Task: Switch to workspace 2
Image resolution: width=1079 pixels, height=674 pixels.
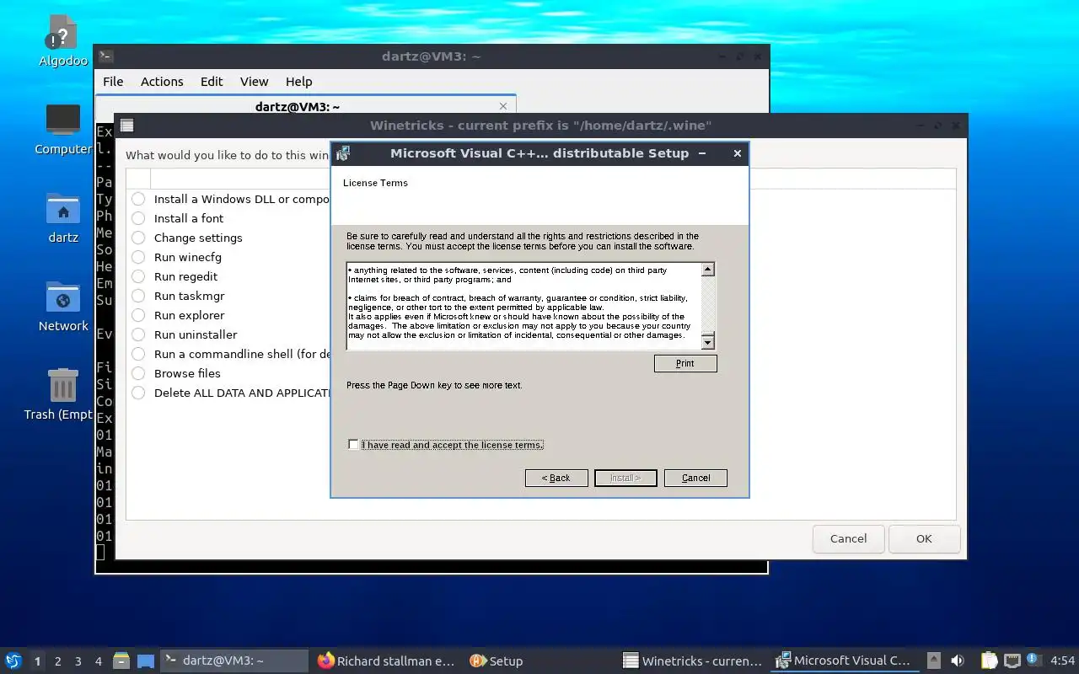Action: (57, 661)
